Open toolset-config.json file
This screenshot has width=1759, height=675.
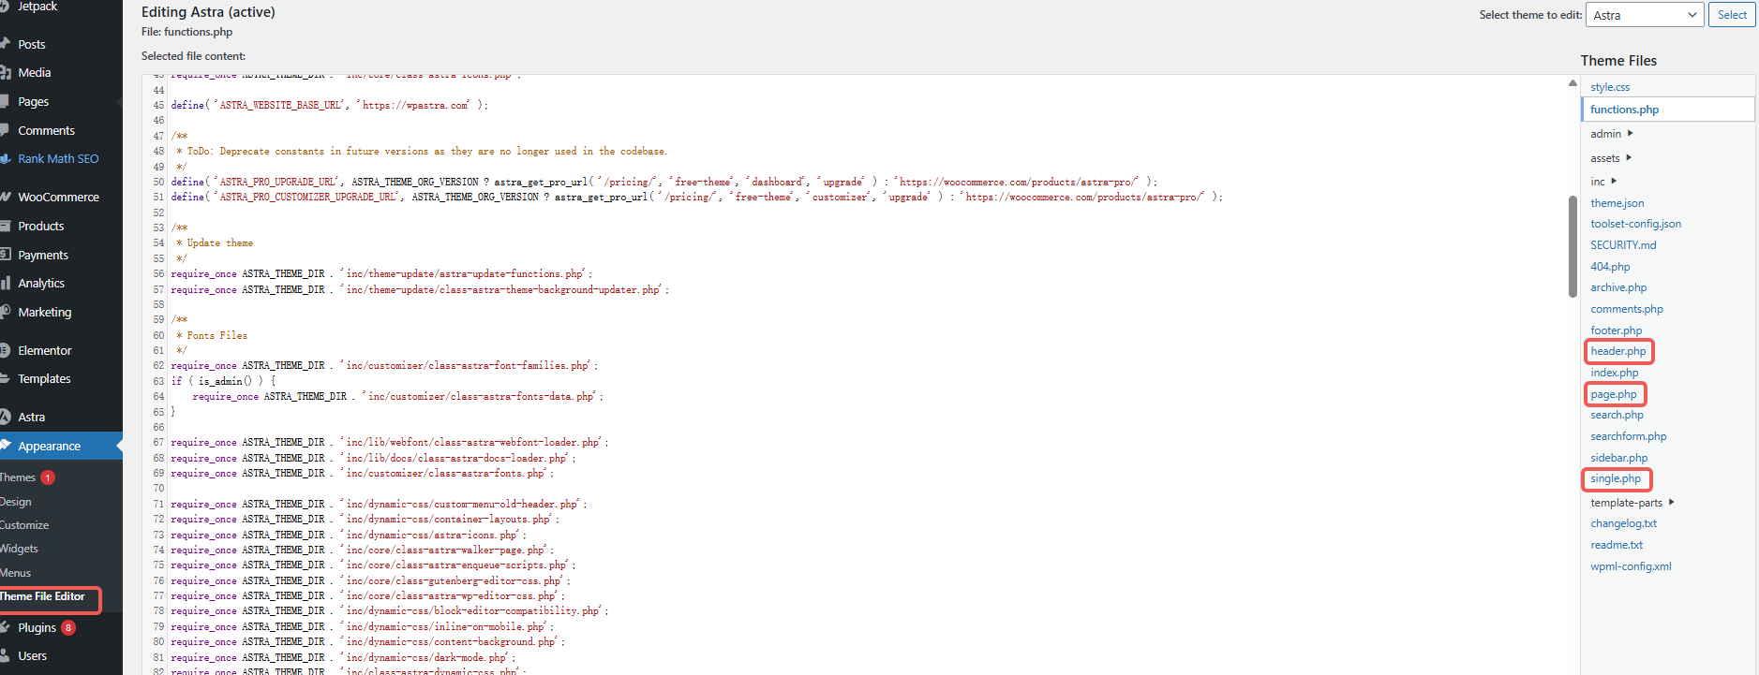1635,224
